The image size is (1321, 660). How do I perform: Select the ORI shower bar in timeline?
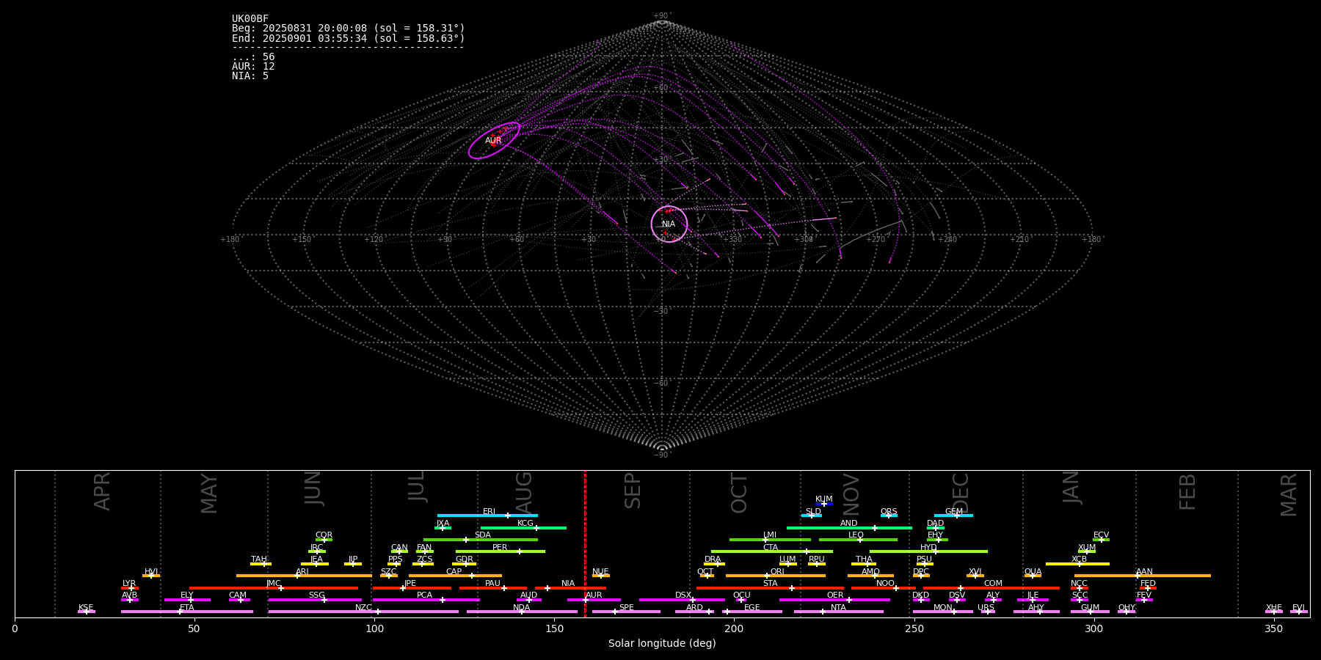(776, 576)
